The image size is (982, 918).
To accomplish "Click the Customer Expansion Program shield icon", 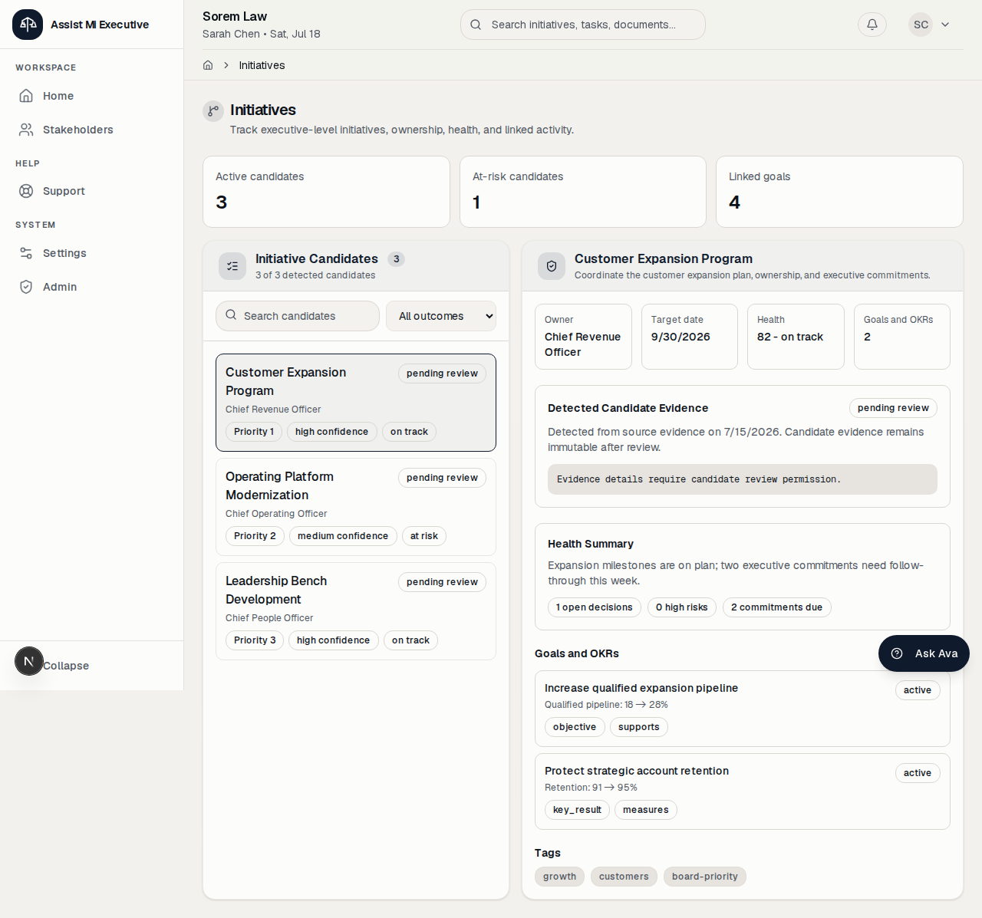I will [552, 266].
